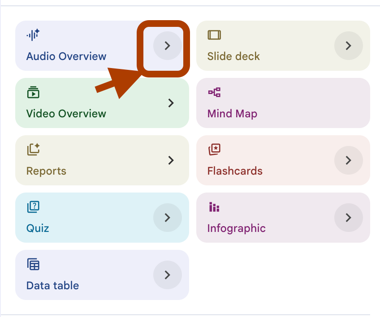The height and width of the screenshot is (317, 380).
Task: Click the Audio Overview waveform icon
Action: point(33,35)
